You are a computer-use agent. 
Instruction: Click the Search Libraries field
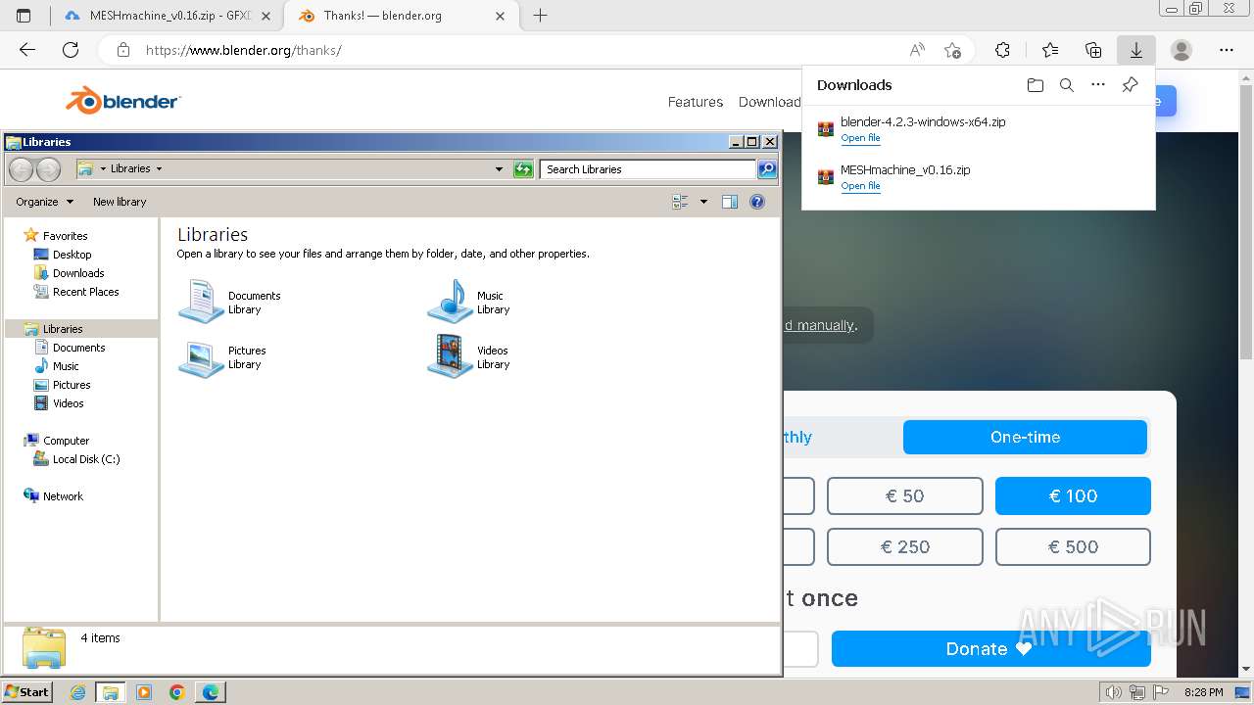point(648,169)
